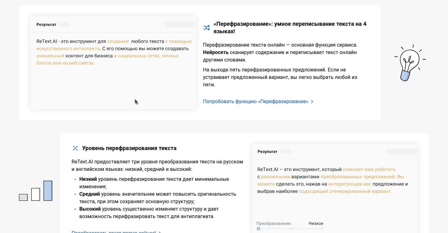Click bold word «Нейросеть» in description
Viewport: 448px width, 233px height.
[x=216, y=53]
